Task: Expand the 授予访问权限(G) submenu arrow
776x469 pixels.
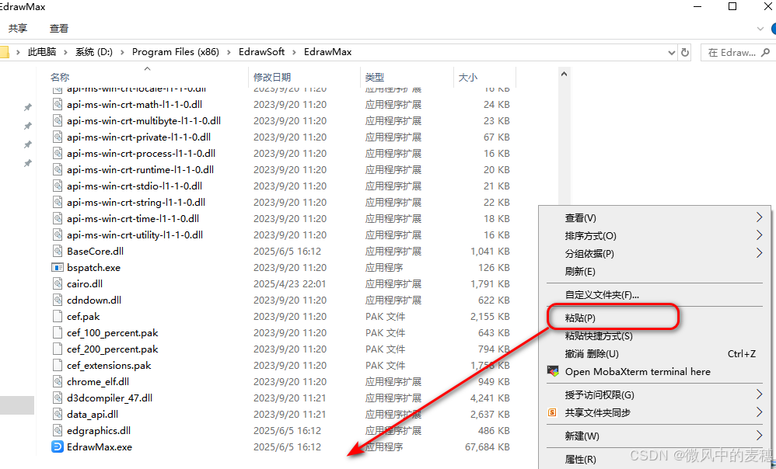Action: 759,394
